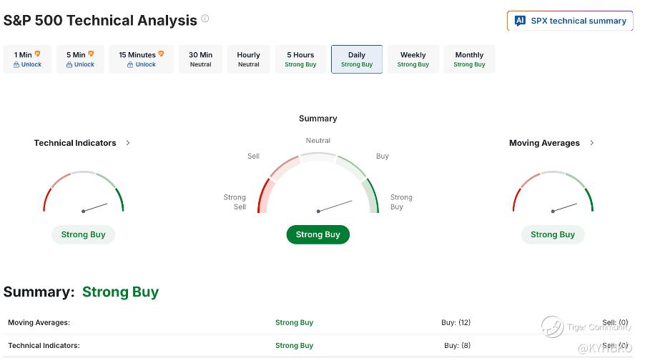
Task: Click Unlock lock icon under 1 Min
Action: click(x=16, y=65)
